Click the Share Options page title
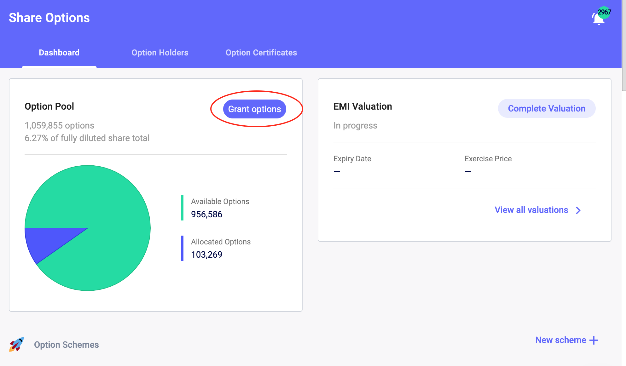 point(49,18)
